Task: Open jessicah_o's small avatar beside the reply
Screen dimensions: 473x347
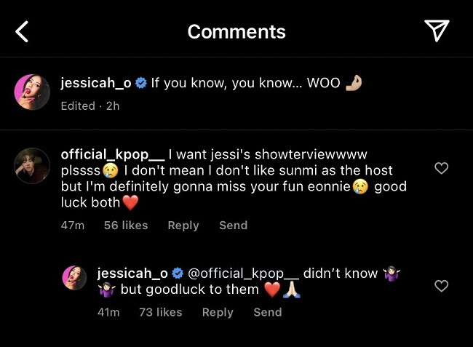Action: 74,278
